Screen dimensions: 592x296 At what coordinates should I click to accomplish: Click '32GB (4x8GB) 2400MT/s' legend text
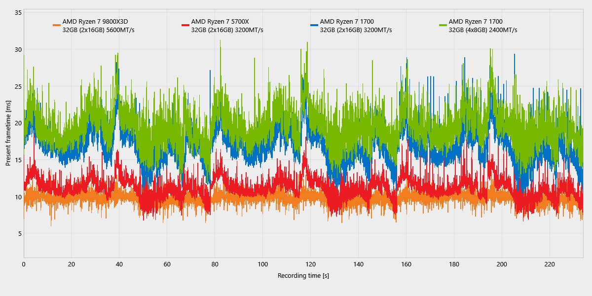pyautogui.click(x=483, y=30)
